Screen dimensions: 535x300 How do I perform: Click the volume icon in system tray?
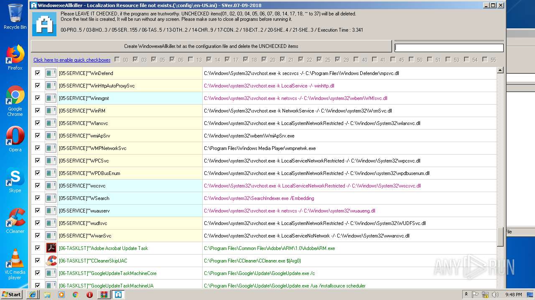(x=495, y=295)
